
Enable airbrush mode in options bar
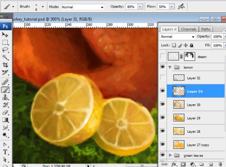tap(181, 7)
